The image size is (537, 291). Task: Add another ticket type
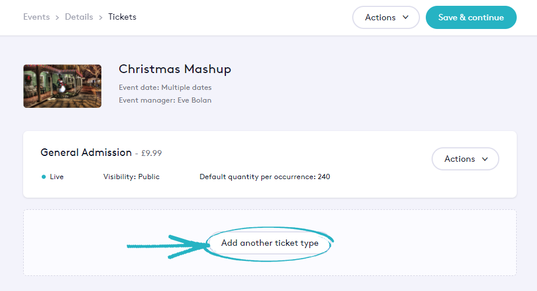coord(270,243)
